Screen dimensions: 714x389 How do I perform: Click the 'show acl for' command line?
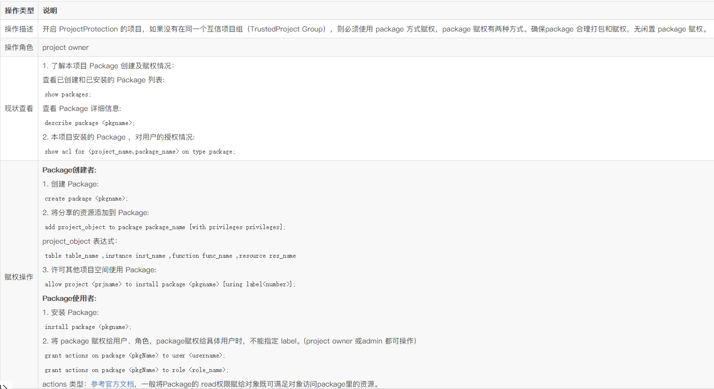[x=140, y=152]
